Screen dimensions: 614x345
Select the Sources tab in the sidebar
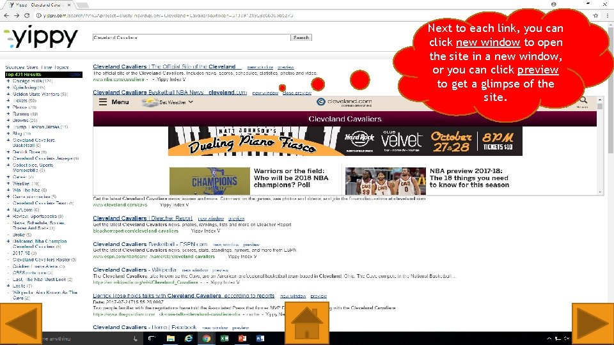pos(15,67)
